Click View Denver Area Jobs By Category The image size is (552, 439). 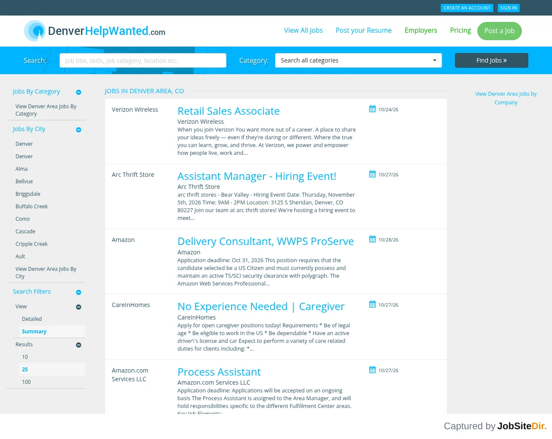click(46, 110)
